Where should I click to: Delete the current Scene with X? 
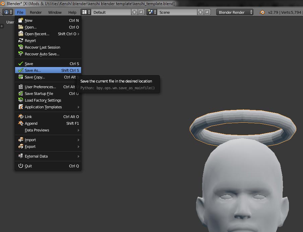(207, 12)
